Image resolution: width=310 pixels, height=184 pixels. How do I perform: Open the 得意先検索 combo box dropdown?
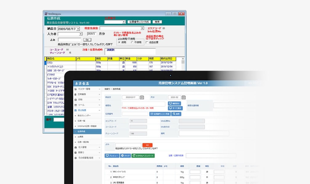tap(142, 29)
